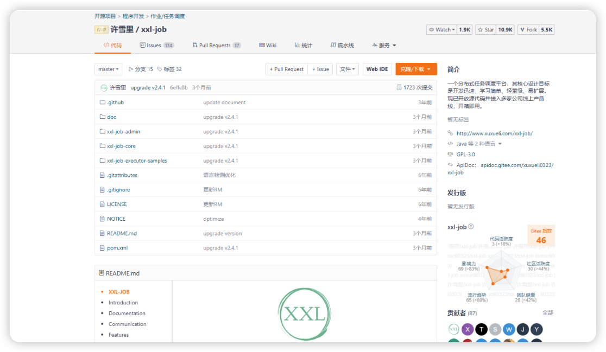The width and height of the screenshot is (606, 352).
Task: Click the purple X contributor avatar
Action: coord(468,329)
